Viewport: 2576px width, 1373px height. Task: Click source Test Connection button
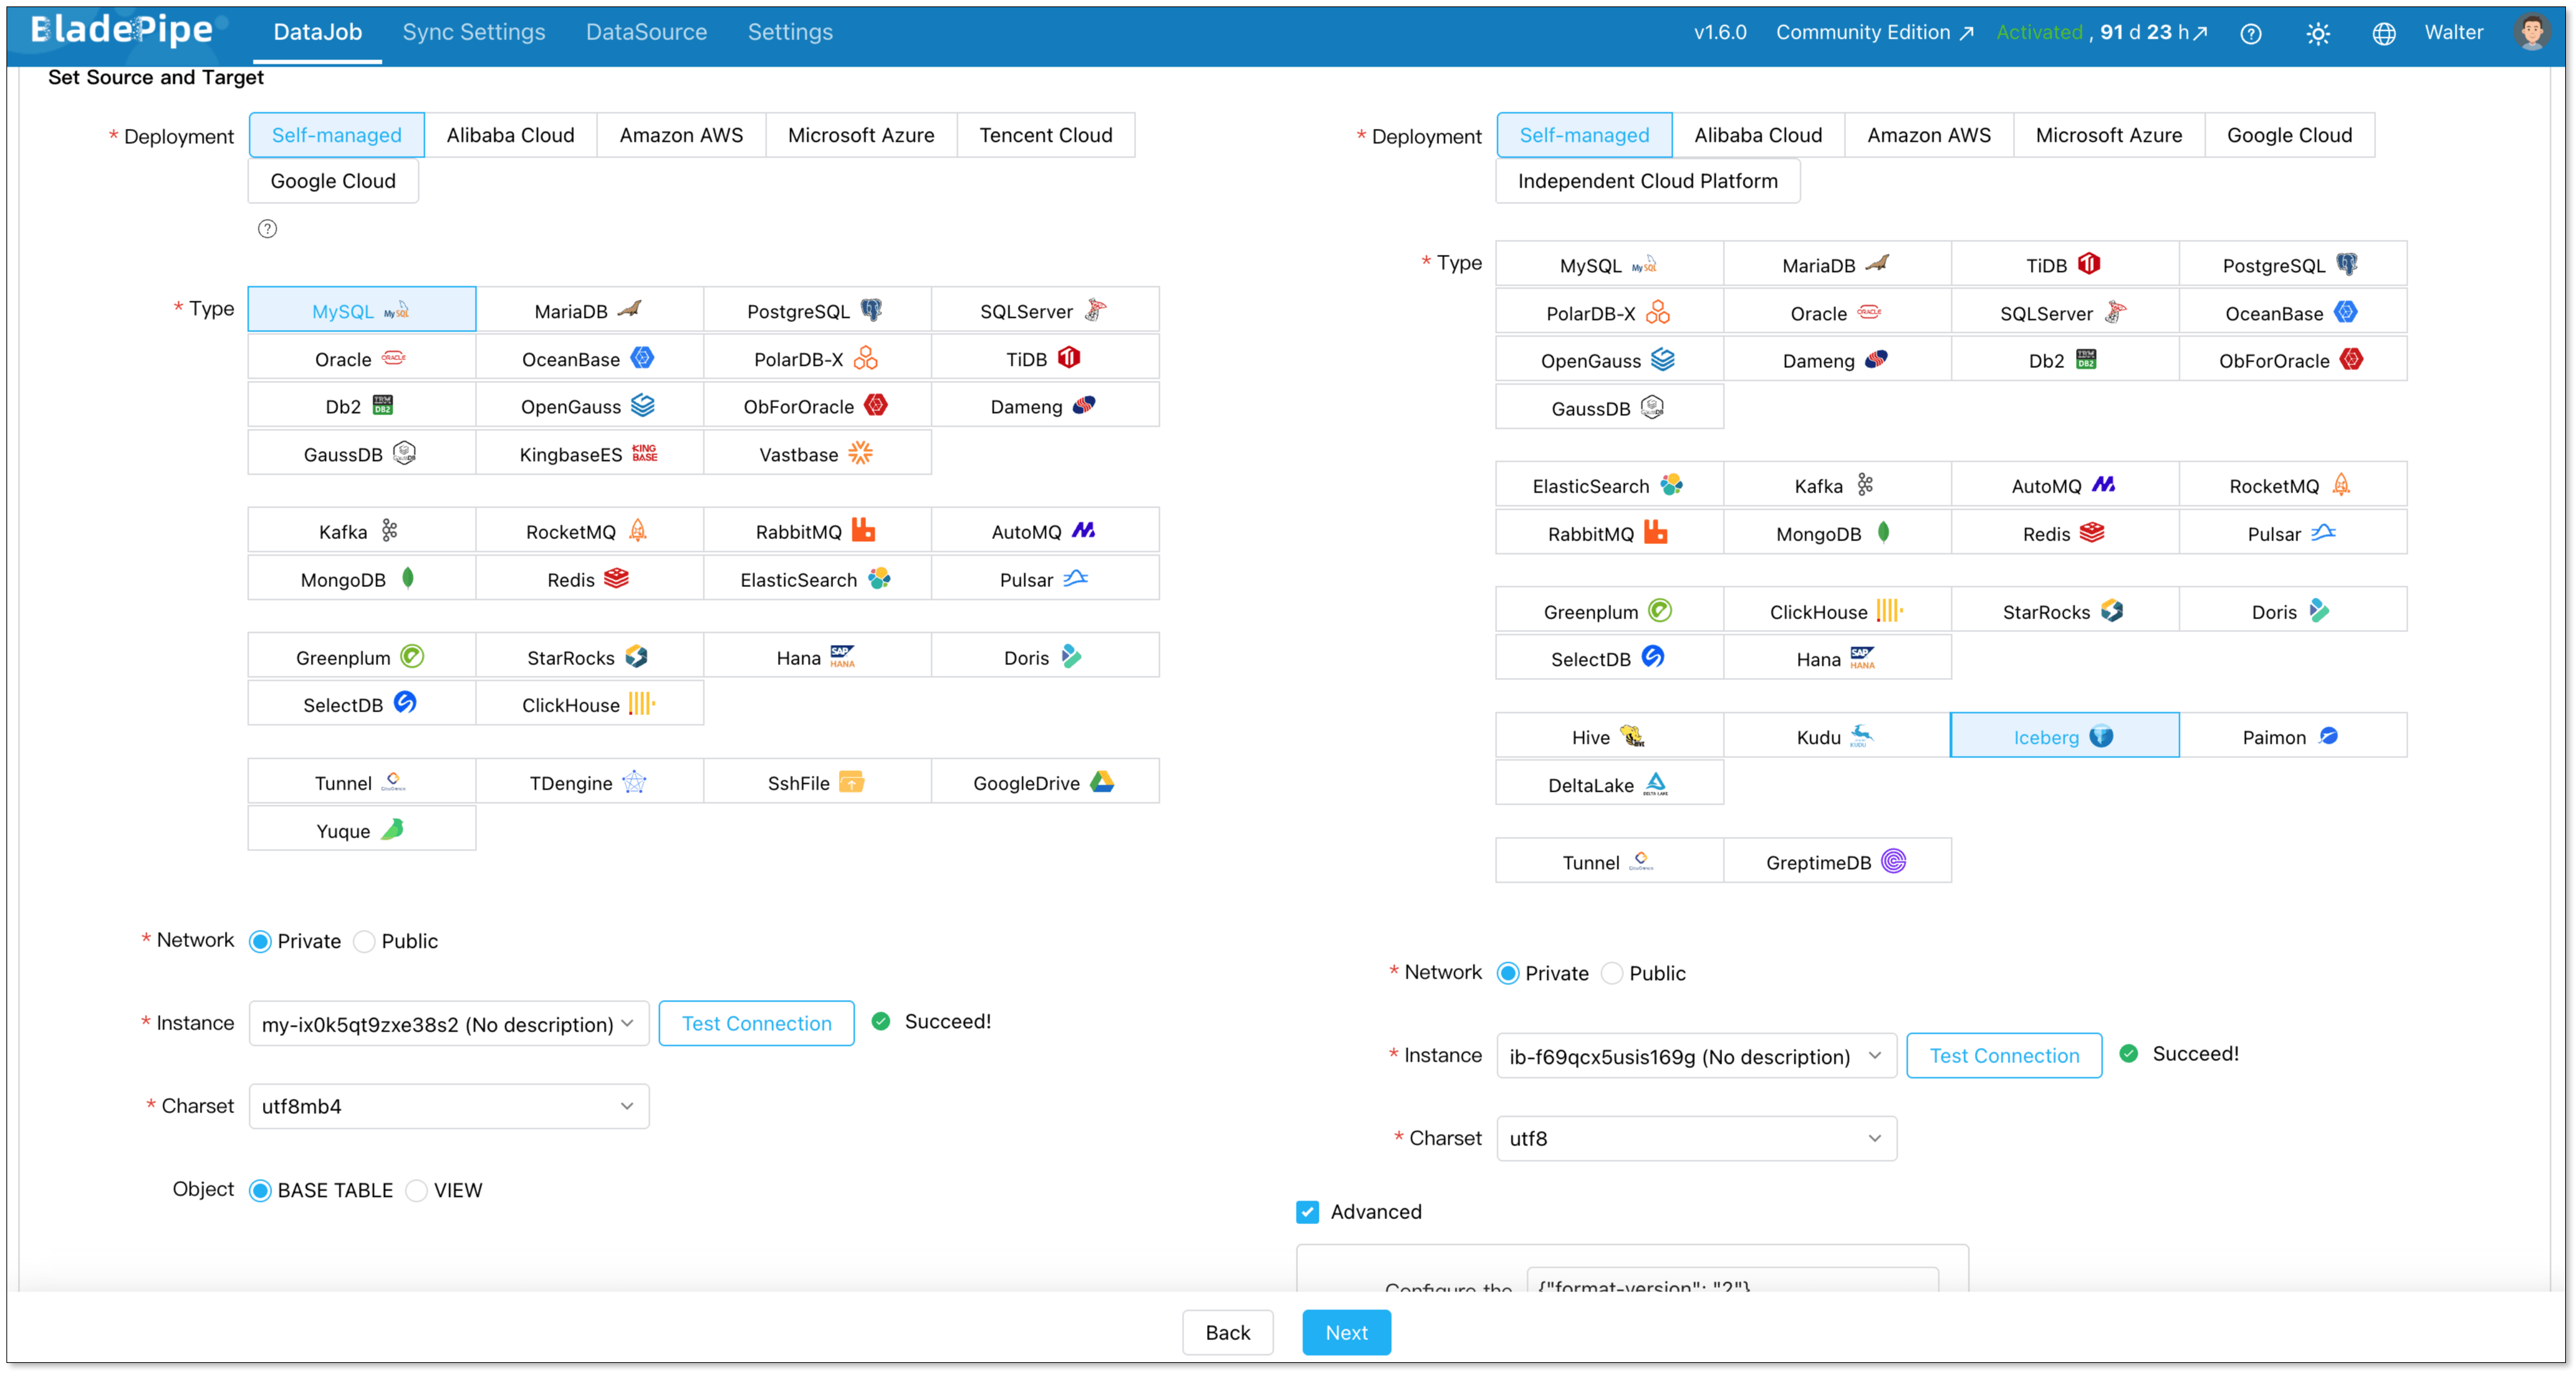pyautogui.click(x=756, y=1023)
